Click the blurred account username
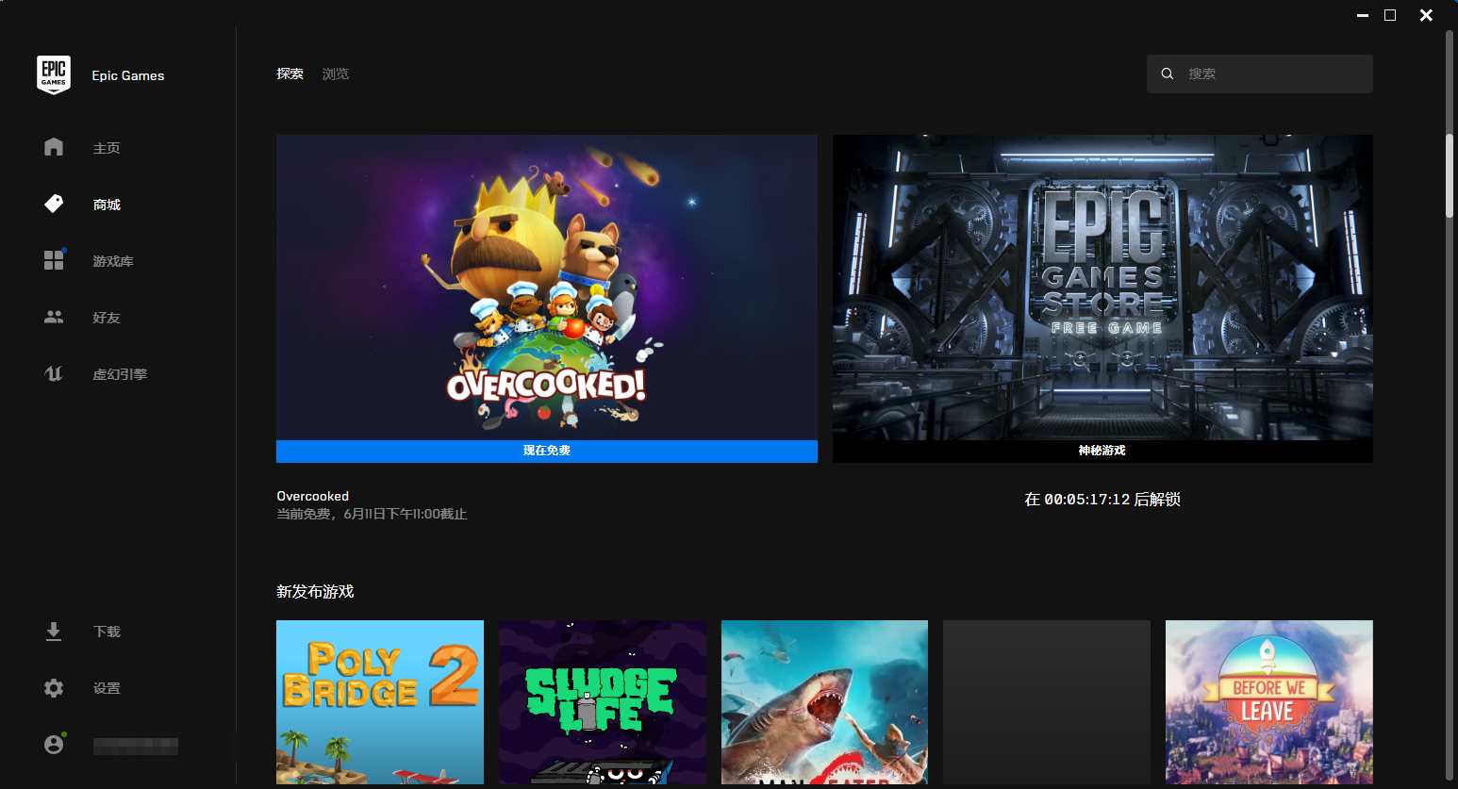Screen dimensions: 1458x789 (136, 746)
